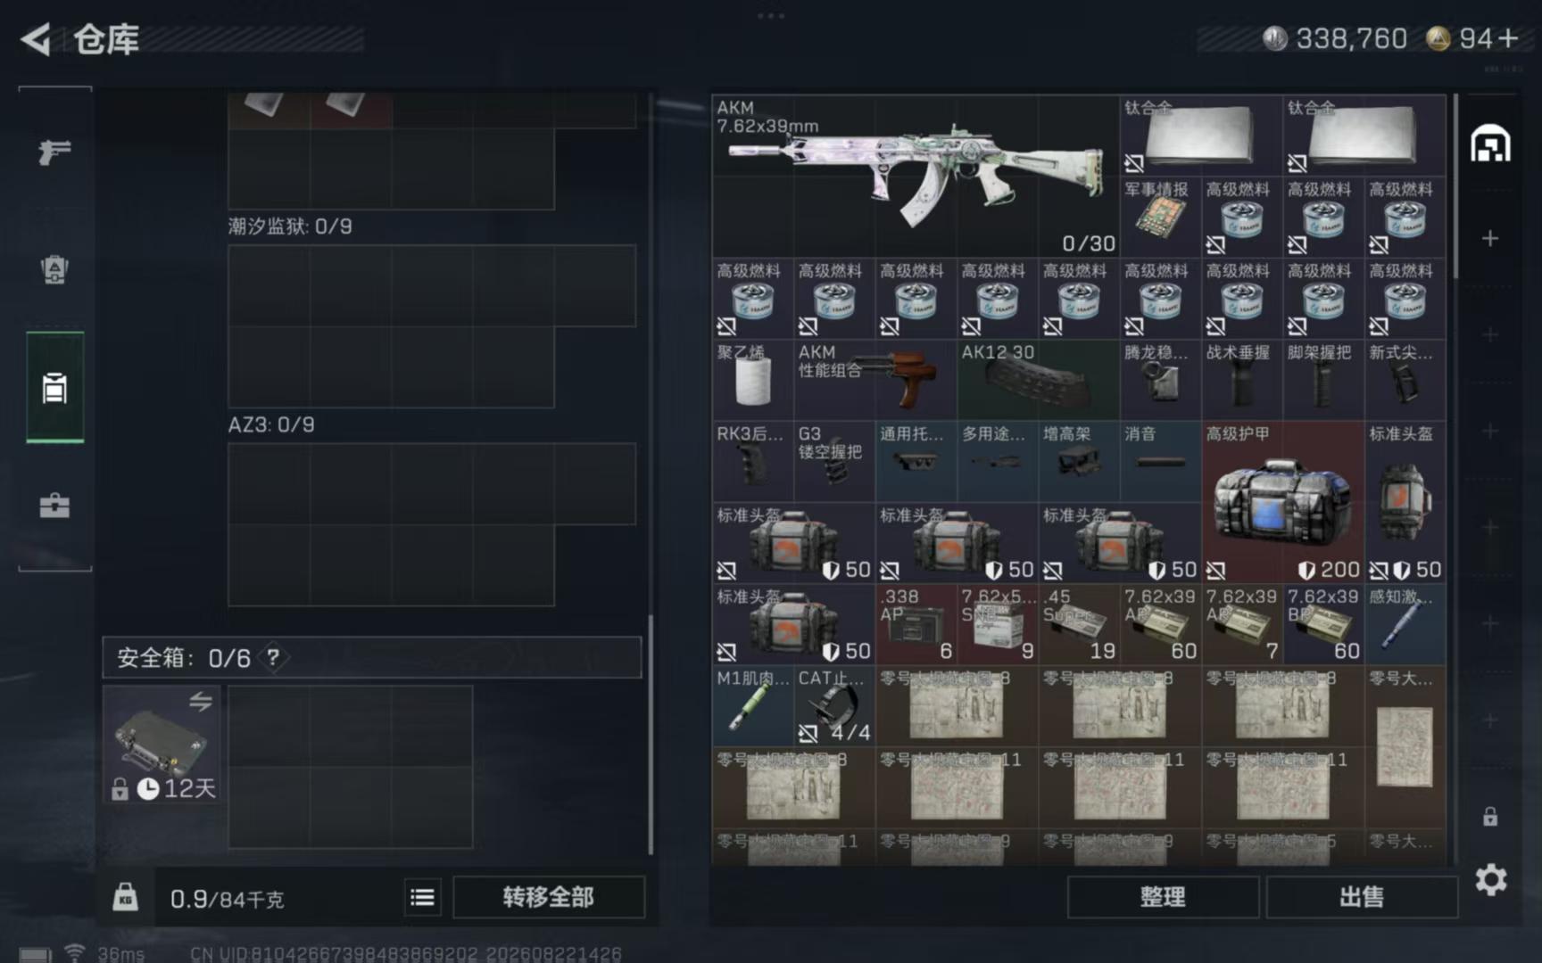Click the 7.62x39 BP ammo stack
The height and width of the screenshot is (963, 1542).
coord(1323,625)
